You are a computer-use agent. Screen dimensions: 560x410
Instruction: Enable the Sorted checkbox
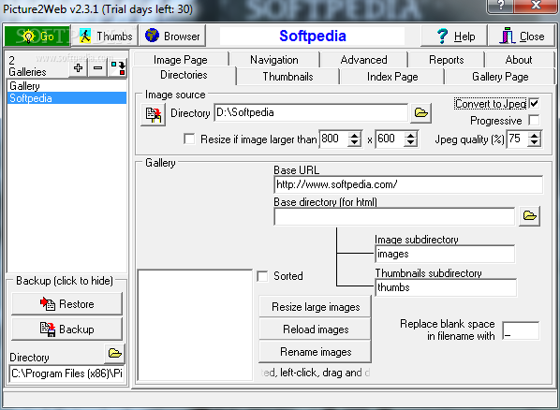coord(262,276)
